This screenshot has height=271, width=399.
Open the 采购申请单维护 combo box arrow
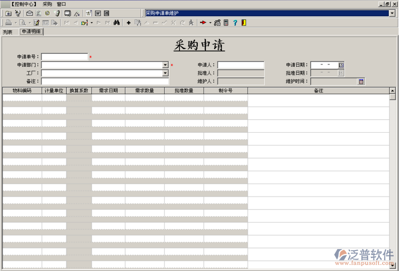pos(392,13)
